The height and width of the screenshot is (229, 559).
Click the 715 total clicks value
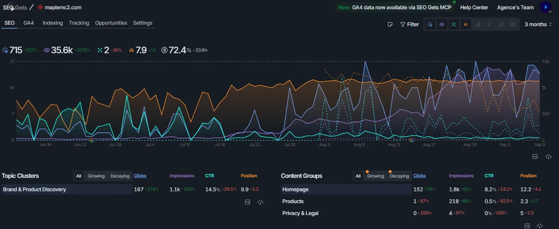click(x=16, y=50)
